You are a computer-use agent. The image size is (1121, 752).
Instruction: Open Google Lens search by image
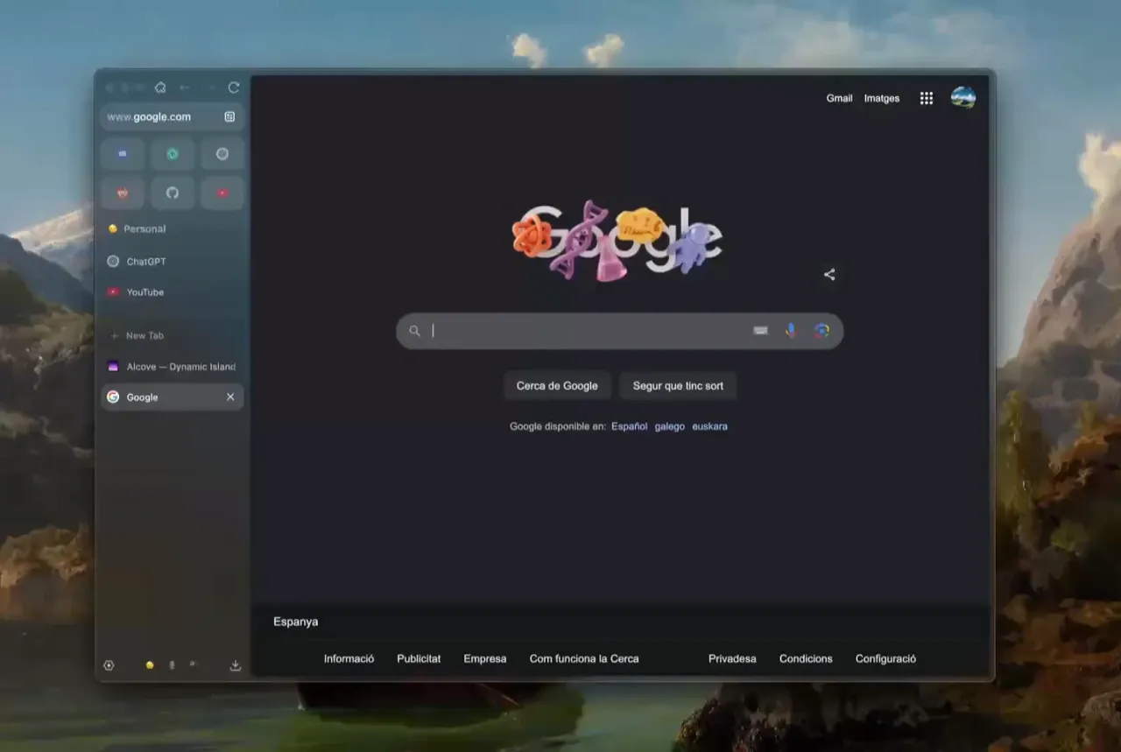[x=821, y=330]
